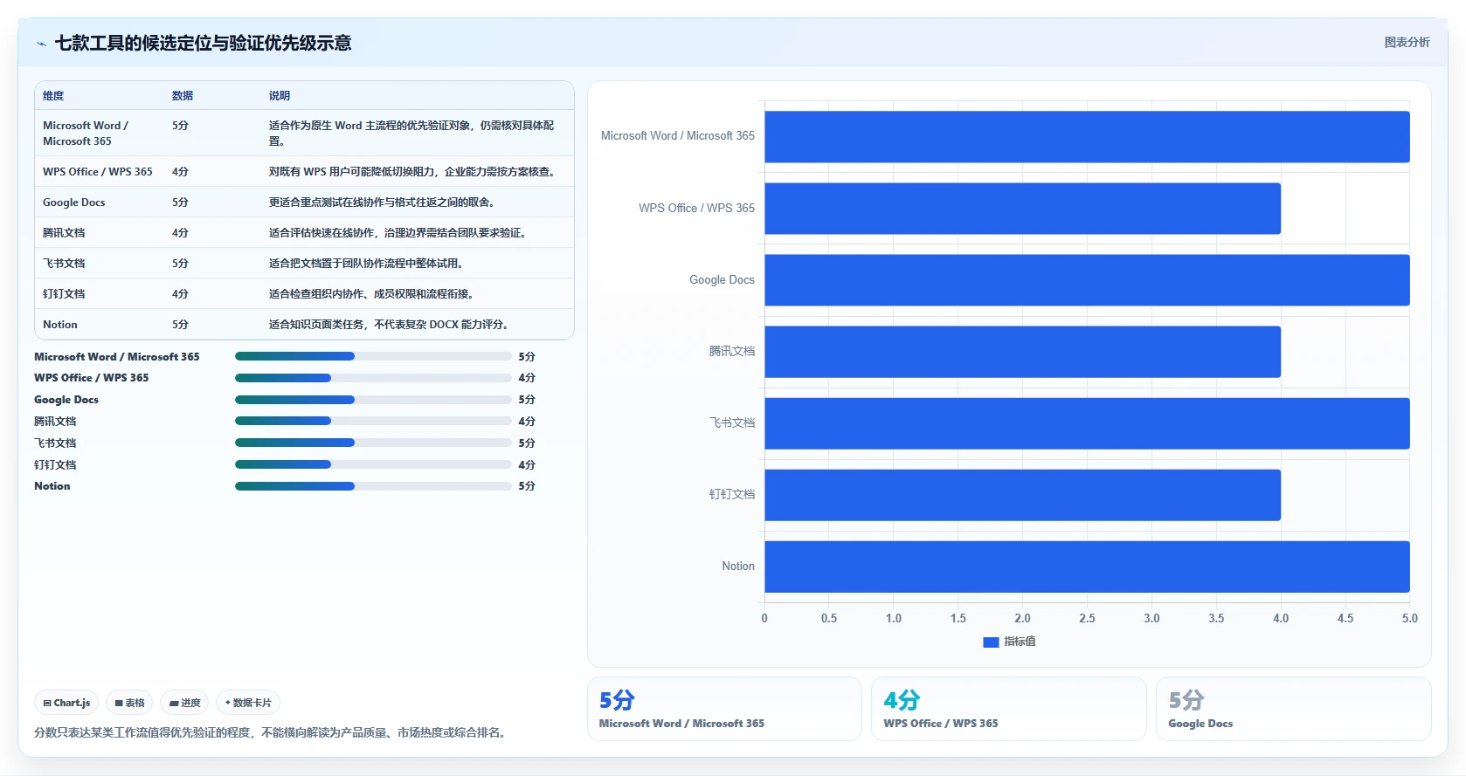Click the 腾讯文档 progress bar
Image resolution: width=1466 pixels, height=776 pixels.
pos(373,421)
